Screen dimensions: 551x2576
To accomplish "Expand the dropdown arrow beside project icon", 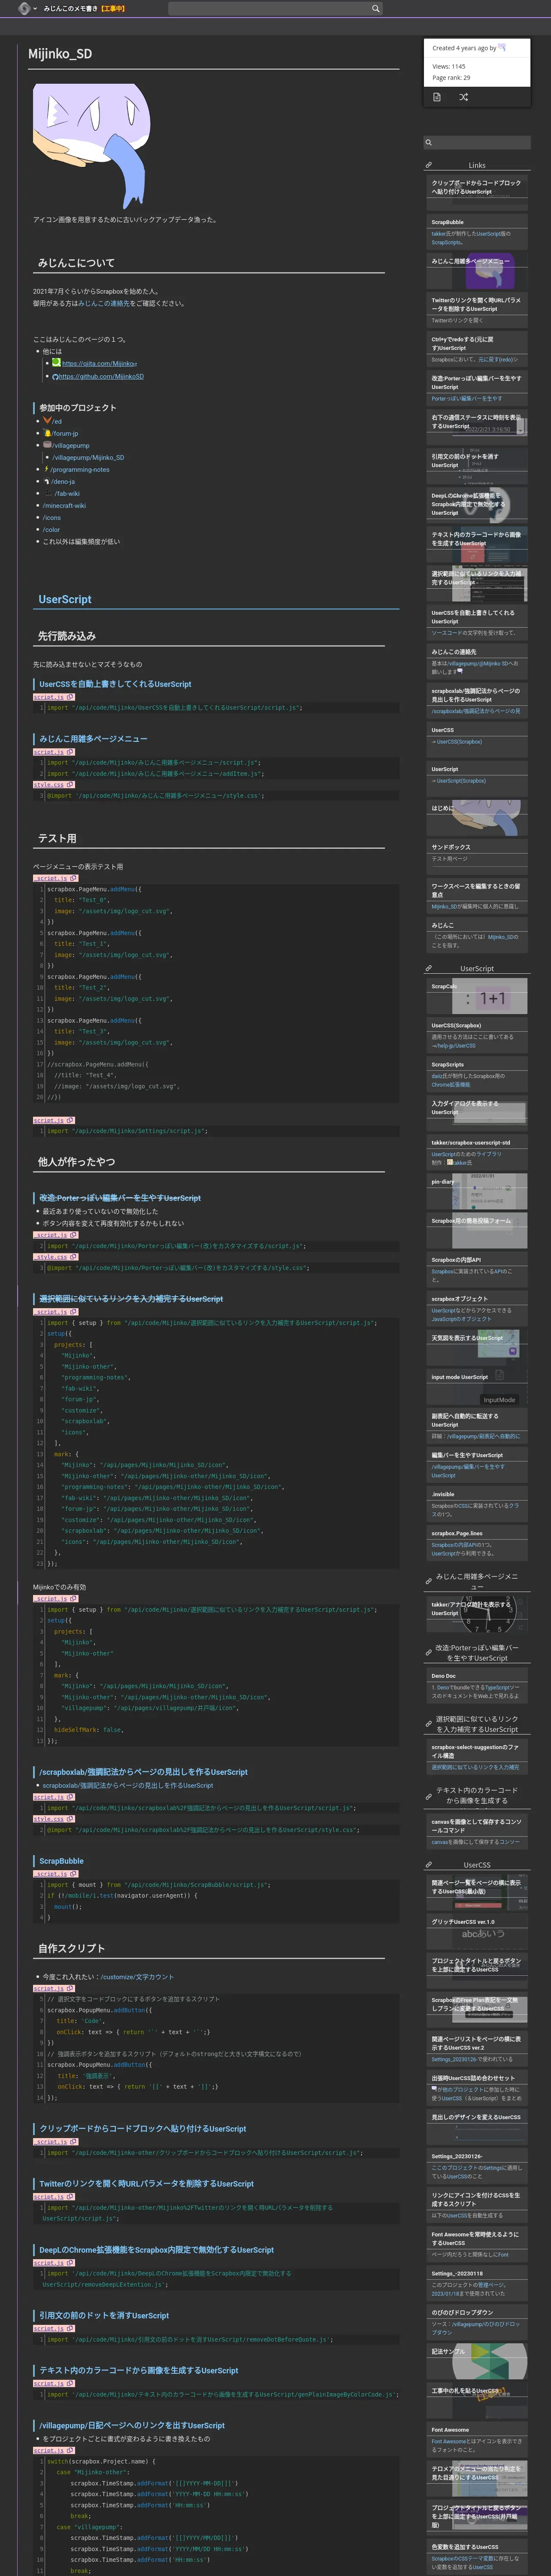I will (35, 8).
